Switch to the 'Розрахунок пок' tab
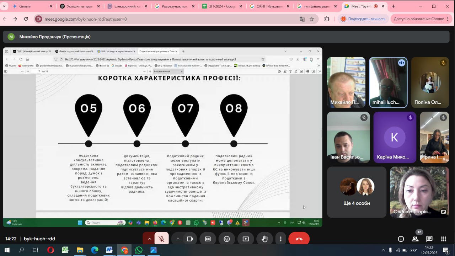 coord(175,6)
